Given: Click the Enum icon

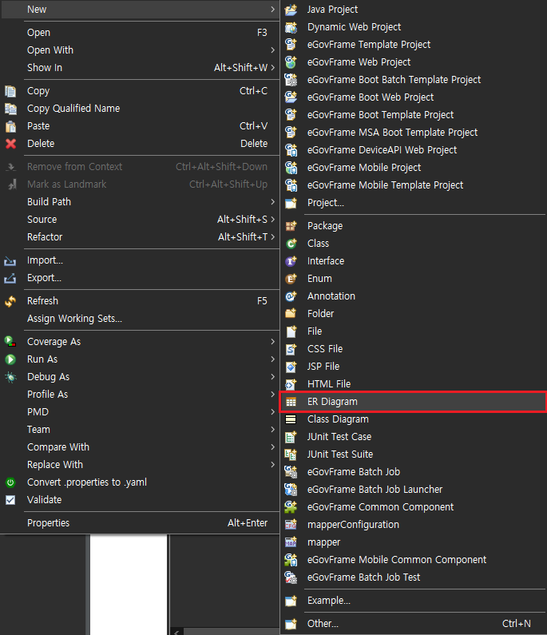Looking at the screenshot, I should click(291, 279).
